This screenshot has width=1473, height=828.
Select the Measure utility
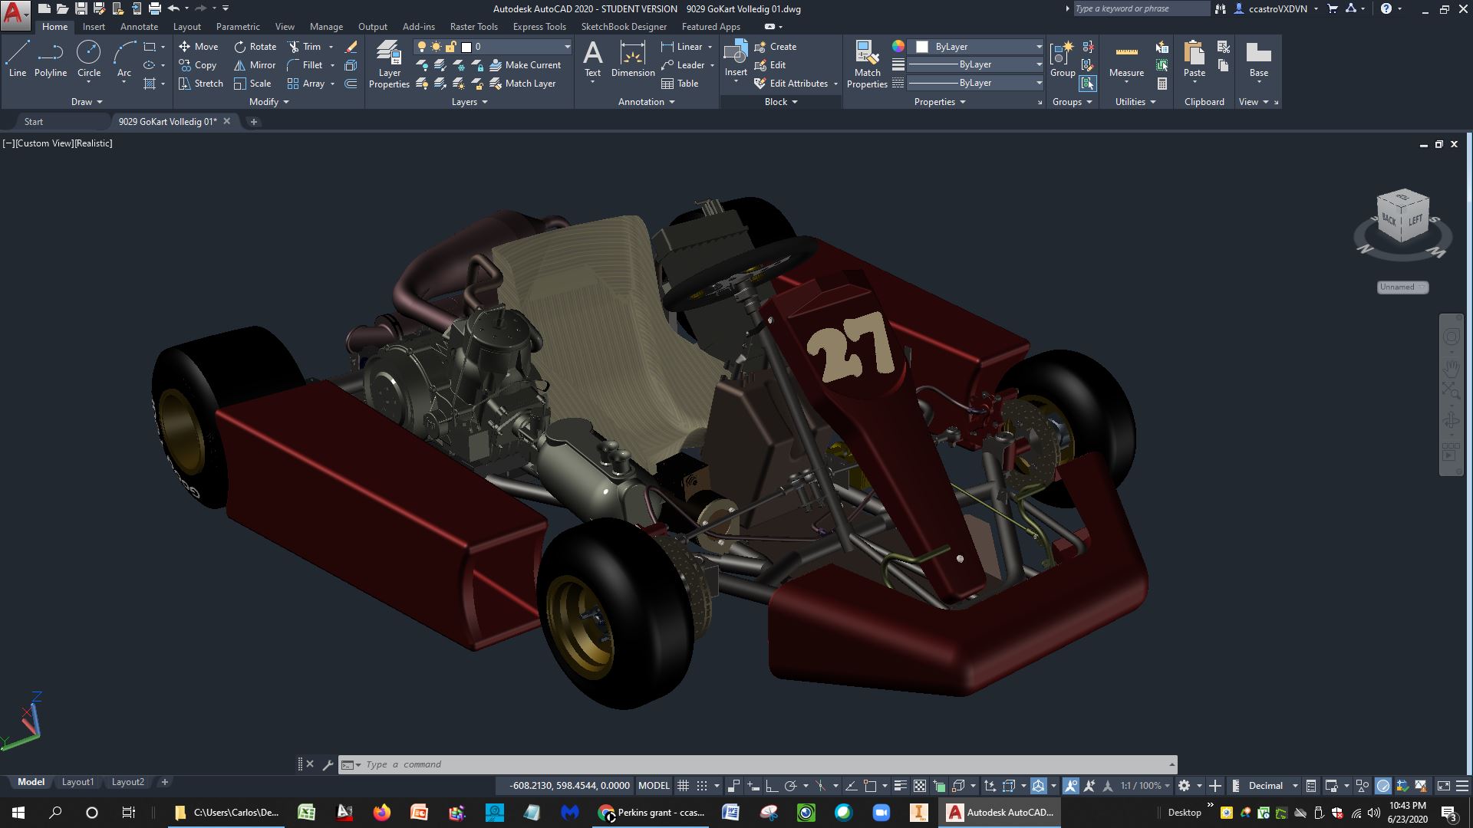1126,60
